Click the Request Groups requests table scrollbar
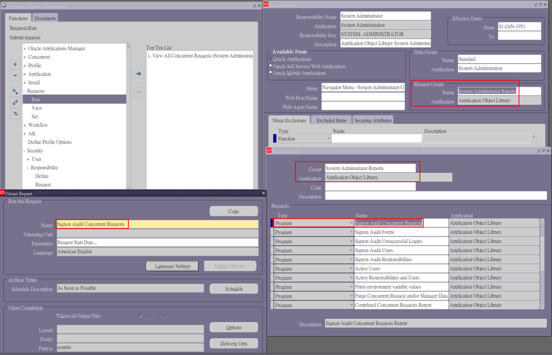The width and height of the screenshot is (552, 355). pos(542,264)
